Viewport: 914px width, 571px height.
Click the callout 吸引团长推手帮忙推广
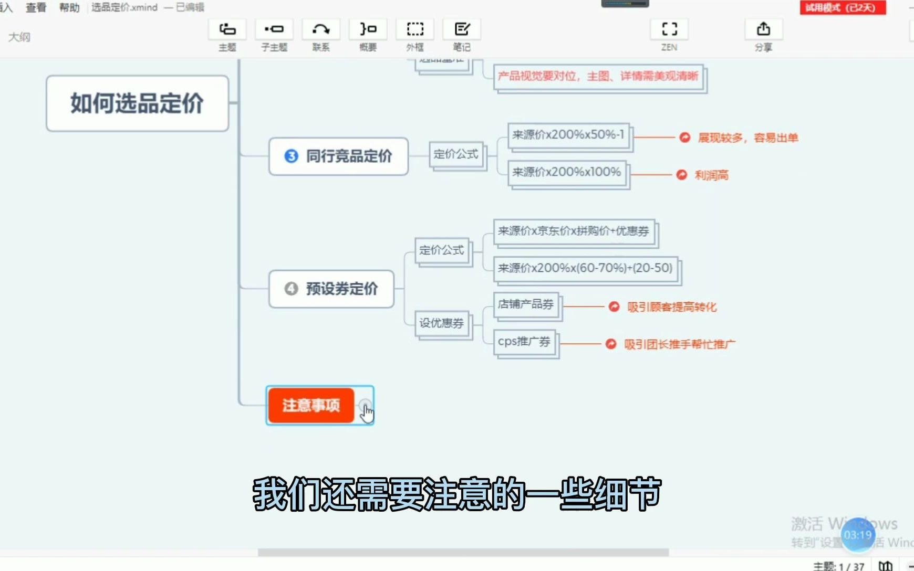tap(680, 344)
